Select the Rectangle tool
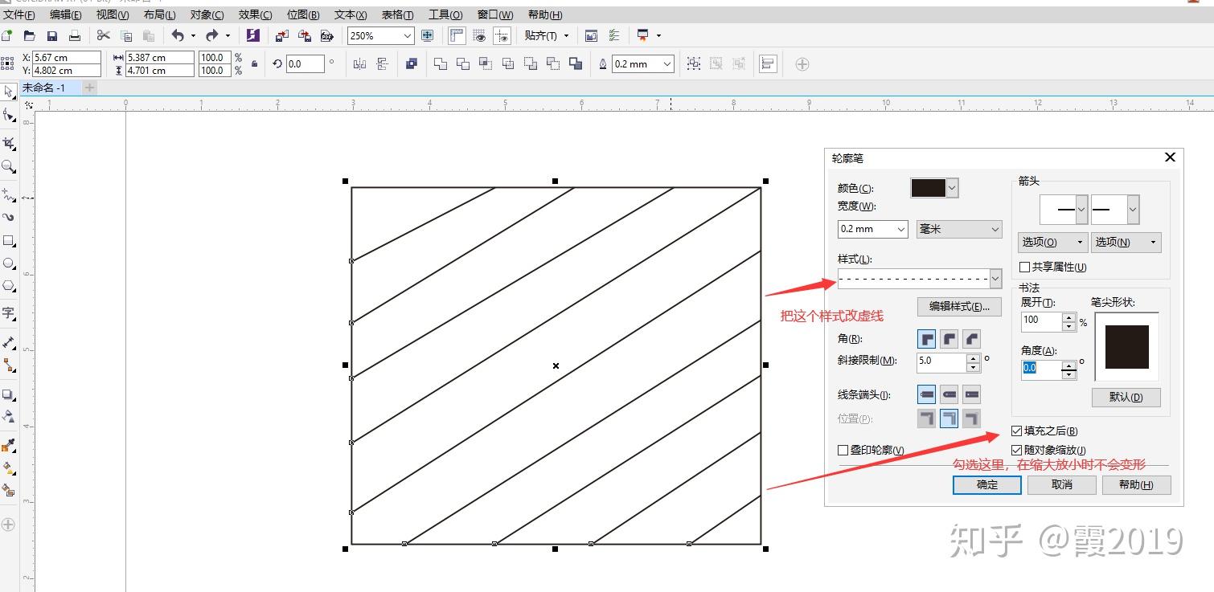The width and height of the screenshot is (1214, 592). 9,240
